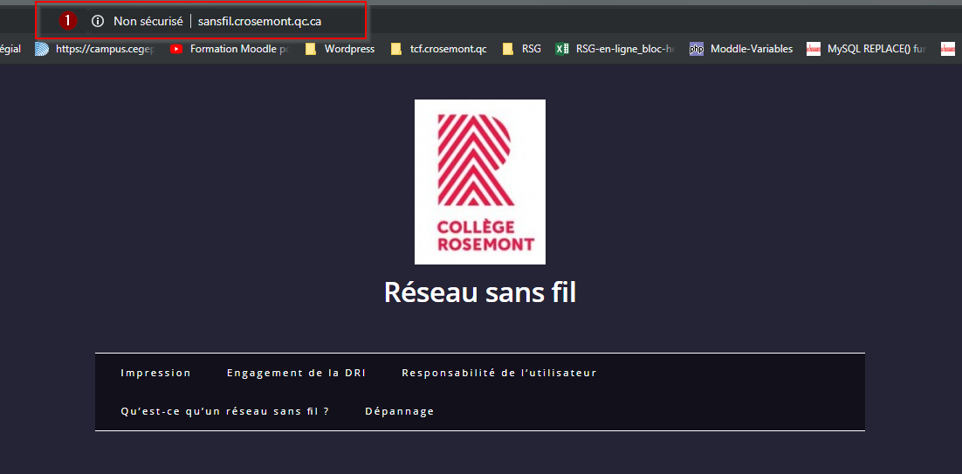Viewport: 962px width, 474px height.
Task: Click the Réseau sans fil site title
Action: (480, 292)
